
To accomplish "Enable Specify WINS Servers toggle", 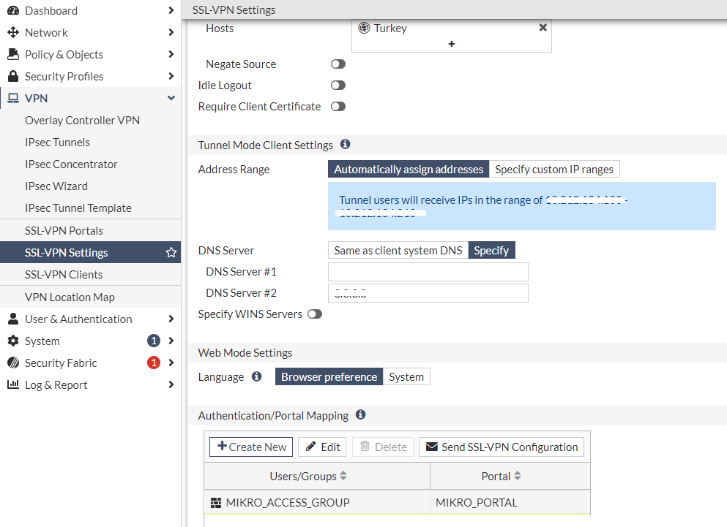I will [x=315, y=314].
